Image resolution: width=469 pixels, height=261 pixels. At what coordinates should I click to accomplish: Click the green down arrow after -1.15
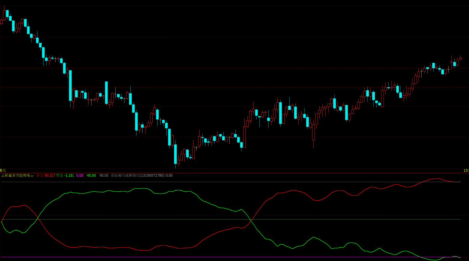(x=74, y=175)
